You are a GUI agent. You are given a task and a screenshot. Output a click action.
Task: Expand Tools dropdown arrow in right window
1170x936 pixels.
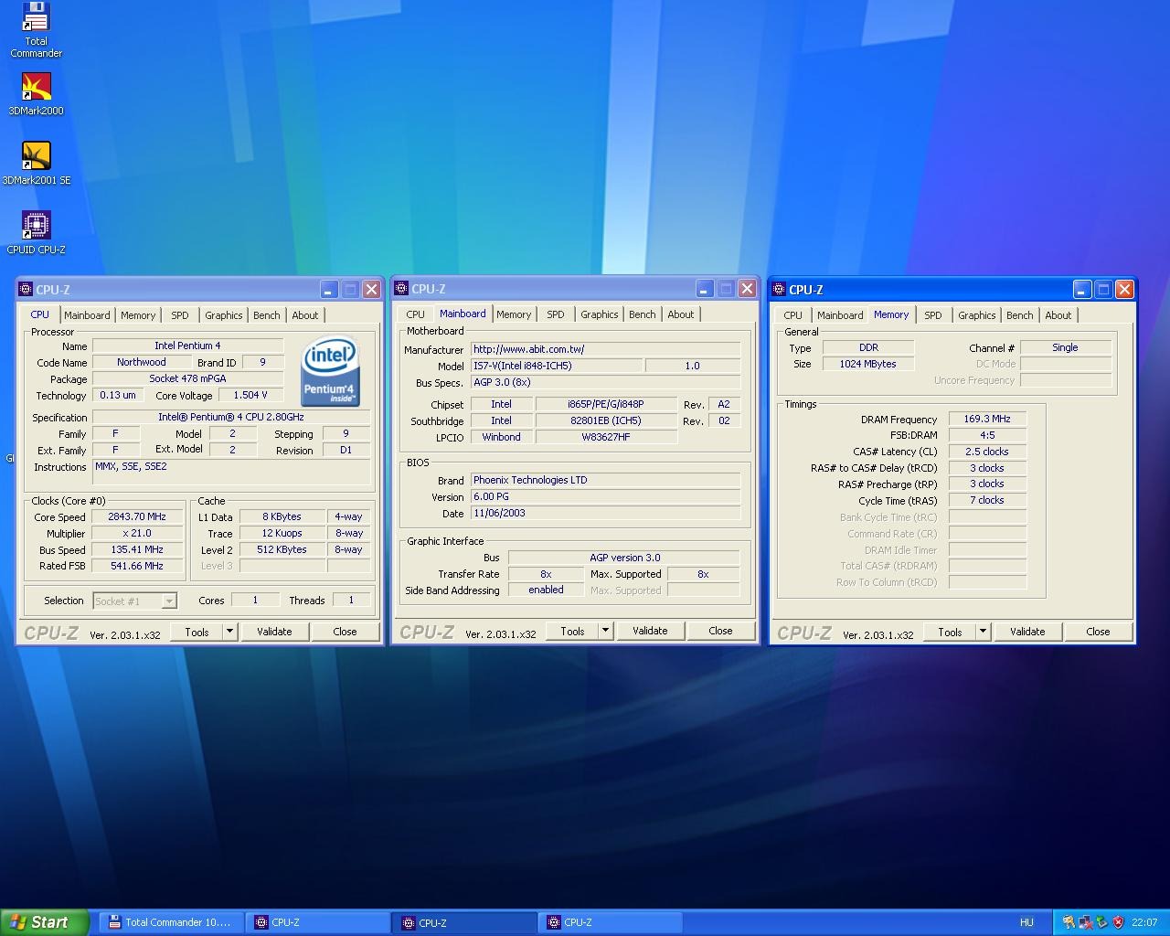pos(983,632)
